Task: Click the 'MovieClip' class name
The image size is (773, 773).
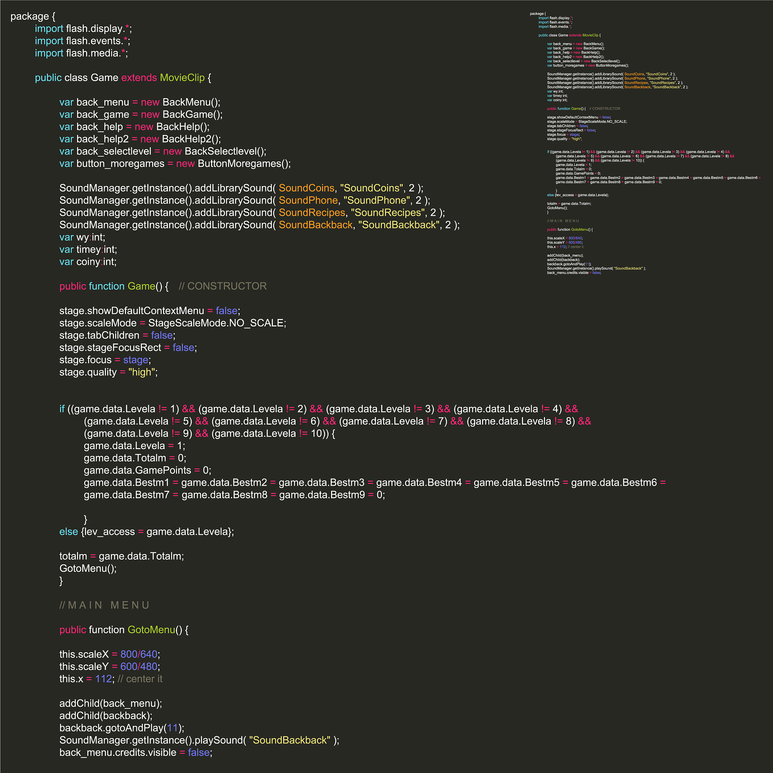Action: (182, 78)
